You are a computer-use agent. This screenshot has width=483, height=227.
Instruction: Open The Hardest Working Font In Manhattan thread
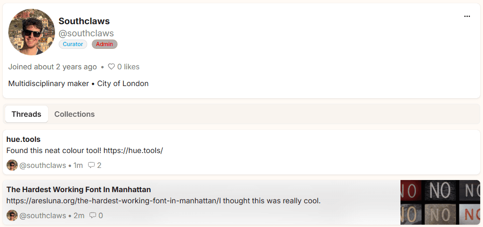point(78,189)
